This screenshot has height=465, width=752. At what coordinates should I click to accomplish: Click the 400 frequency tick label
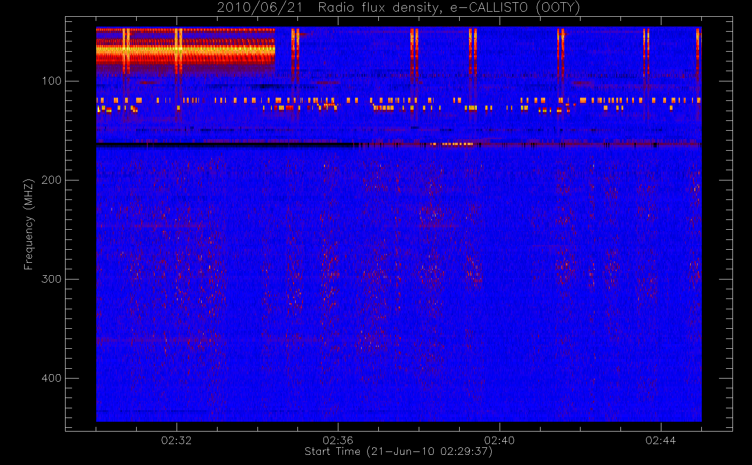52,378
